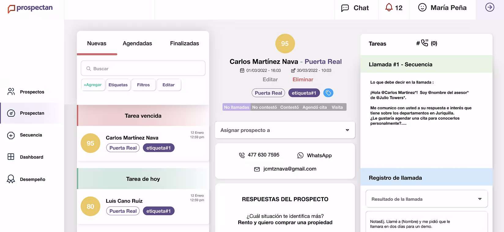Image resolution: width=504 pixels, height=232 pixels.
Task: Open the Resultado de la llamada dropdown
Action: point(427,199)
